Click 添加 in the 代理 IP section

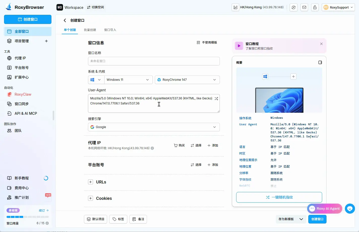point(213,145)
